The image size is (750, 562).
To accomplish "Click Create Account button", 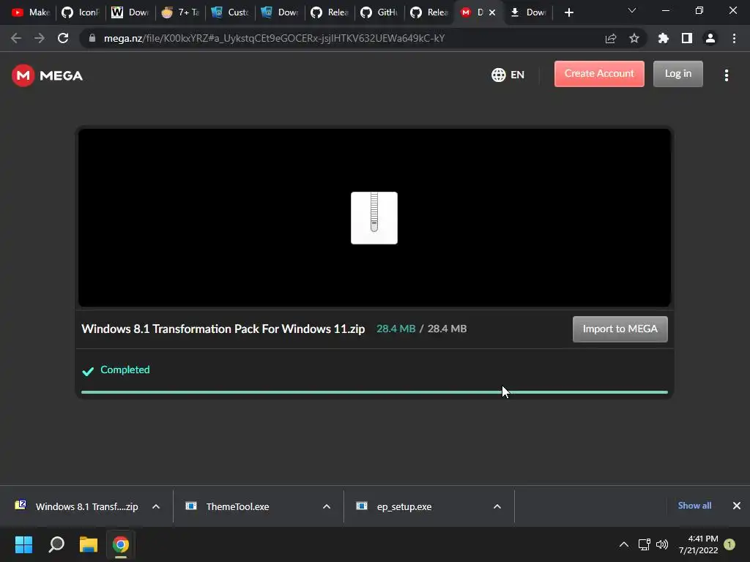I will [599, 74].
